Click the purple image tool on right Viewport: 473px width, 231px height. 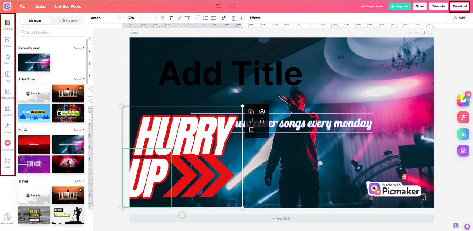[463, 151]
